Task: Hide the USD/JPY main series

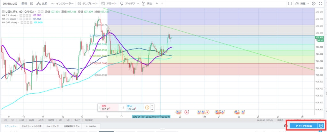Action: (39, 12)
